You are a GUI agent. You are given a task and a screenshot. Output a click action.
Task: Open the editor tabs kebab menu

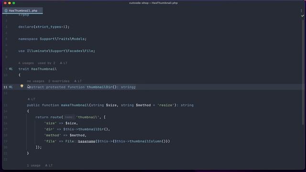[x=301, y=11]
